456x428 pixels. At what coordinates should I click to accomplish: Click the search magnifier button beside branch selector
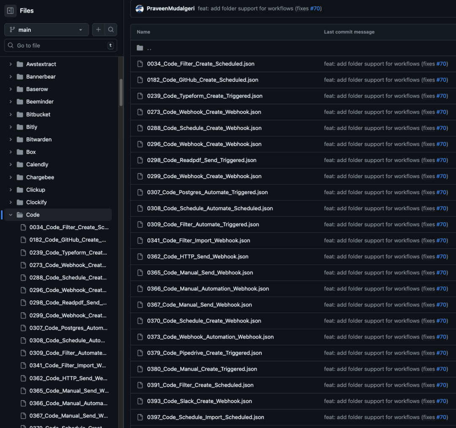pos(111,30)
